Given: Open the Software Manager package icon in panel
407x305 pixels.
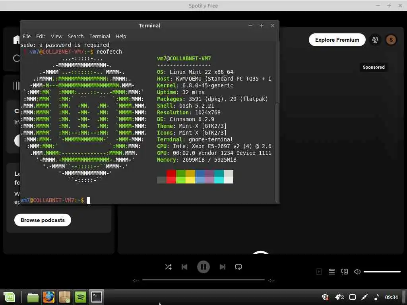Looking at the screenshot, I should tap(65, 297).
